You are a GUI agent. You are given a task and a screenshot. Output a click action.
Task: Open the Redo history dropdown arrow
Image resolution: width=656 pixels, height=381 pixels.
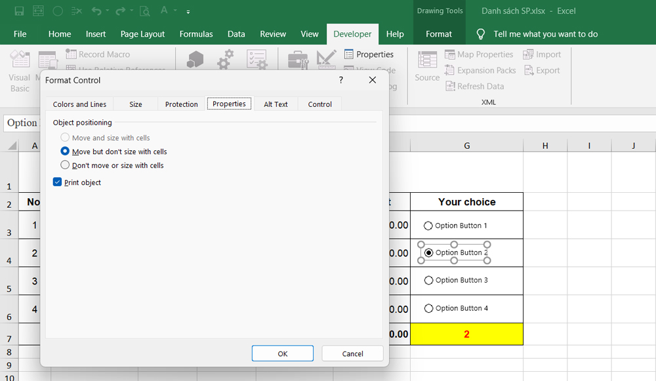pos(131,10)
